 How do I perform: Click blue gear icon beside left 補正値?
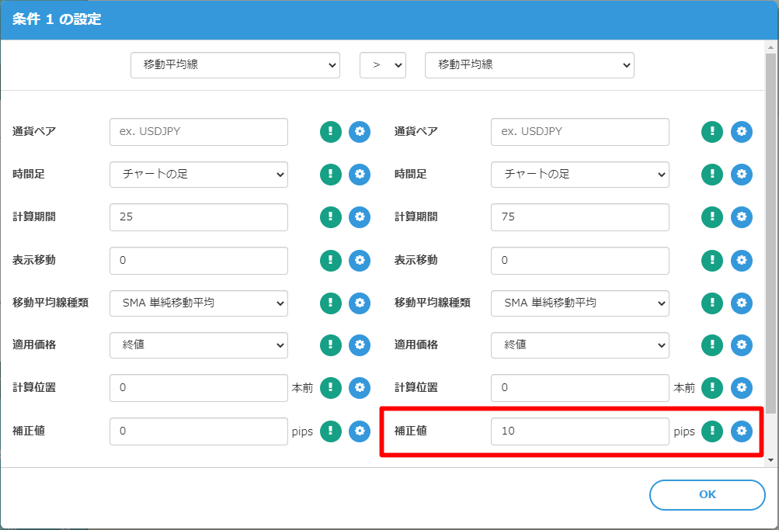(x=360, y=431)
